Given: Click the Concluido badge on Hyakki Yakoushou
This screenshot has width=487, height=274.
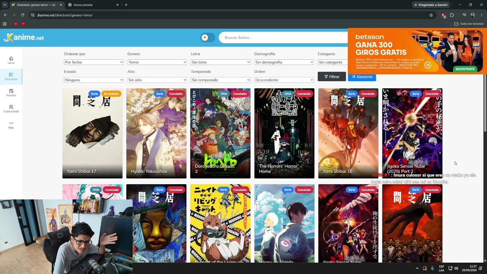Looking at the screenshot, I should coord(176,94).
